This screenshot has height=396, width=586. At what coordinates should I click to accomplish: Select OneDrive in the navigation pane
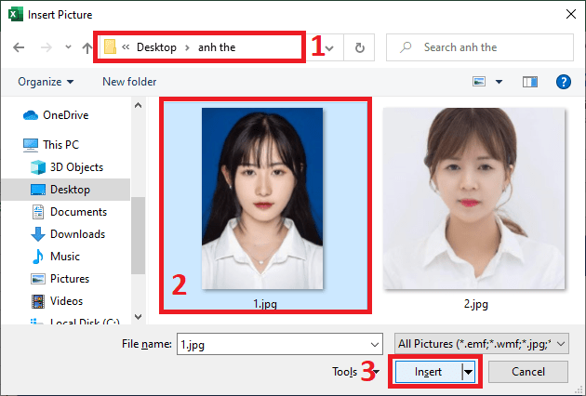[66, 115]
